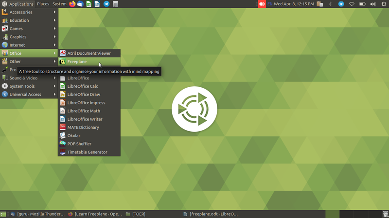
Task: Open PDF-Shuffler
Action: (x=89, y=144)
